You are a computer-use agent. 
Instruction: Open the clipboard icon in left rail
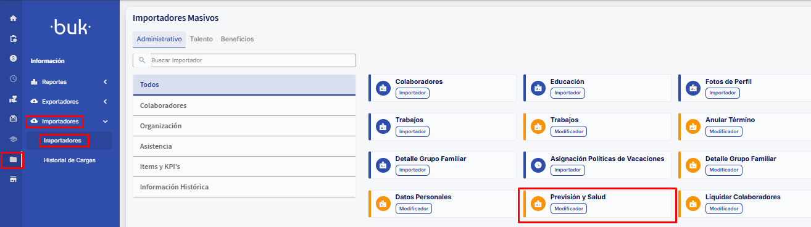pos(13,38)
